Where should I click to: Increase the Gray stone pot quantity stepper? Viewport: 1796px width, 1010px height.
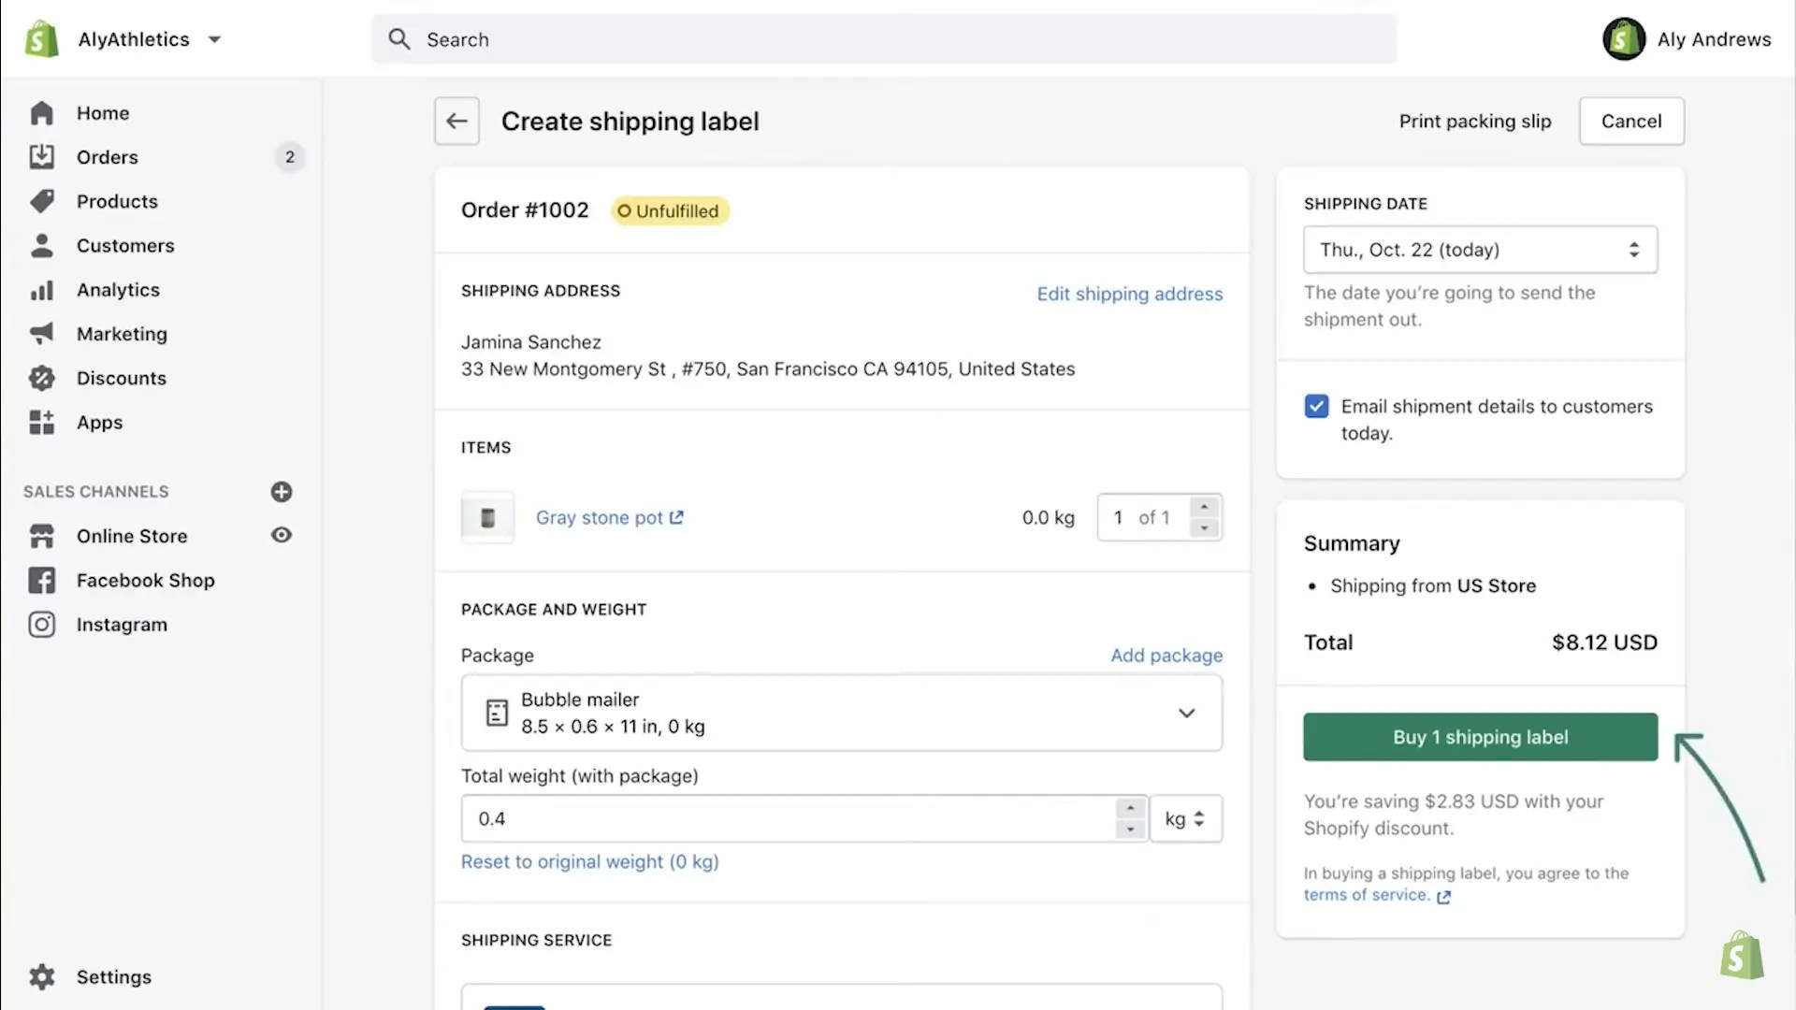pyautogui.click(x=1204, y=508)
